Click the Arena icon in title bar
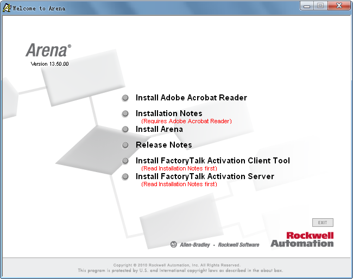This screenshot has width=353, height=279. click(x=7, y=8)
